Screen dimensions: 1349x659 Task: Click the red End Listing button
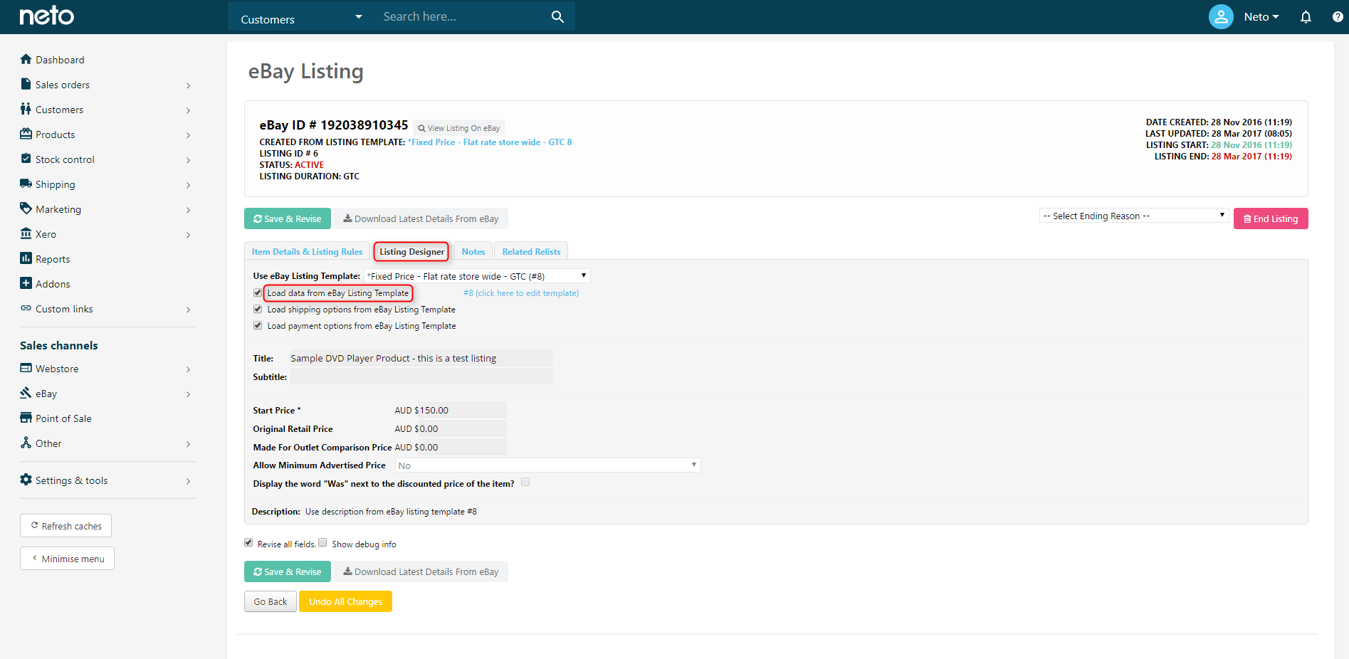(1271, 218)
